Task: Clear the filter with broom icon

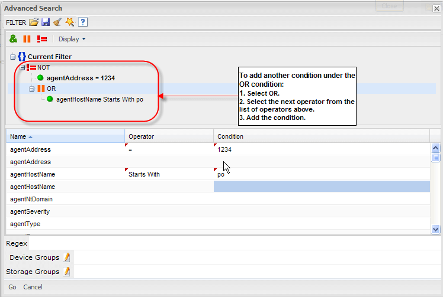Action: click(57, 22)
